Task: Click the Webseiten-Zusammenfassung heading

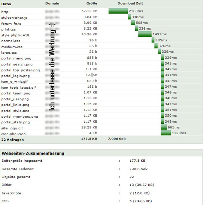Action: [33, 153]
